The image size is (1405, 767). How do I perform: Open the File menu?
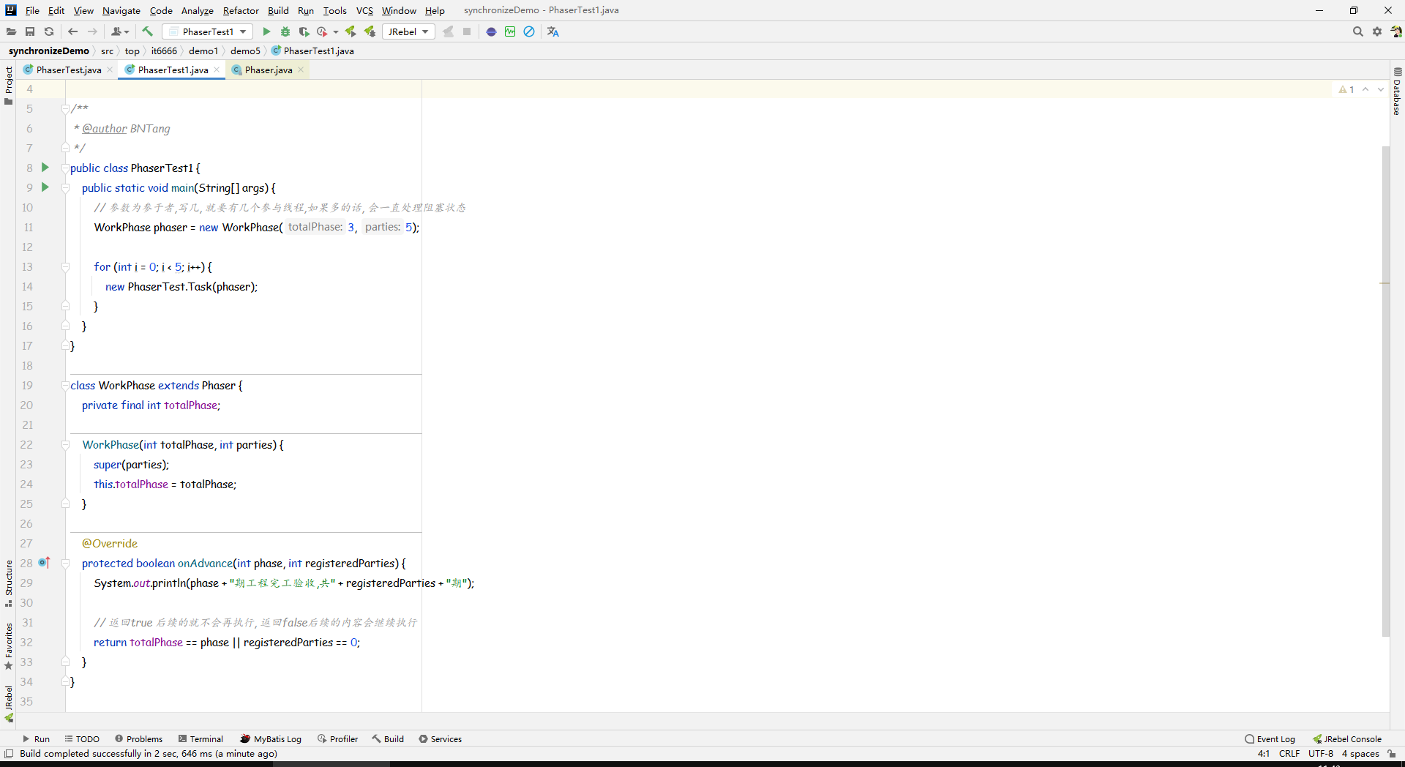pos(32,10)
